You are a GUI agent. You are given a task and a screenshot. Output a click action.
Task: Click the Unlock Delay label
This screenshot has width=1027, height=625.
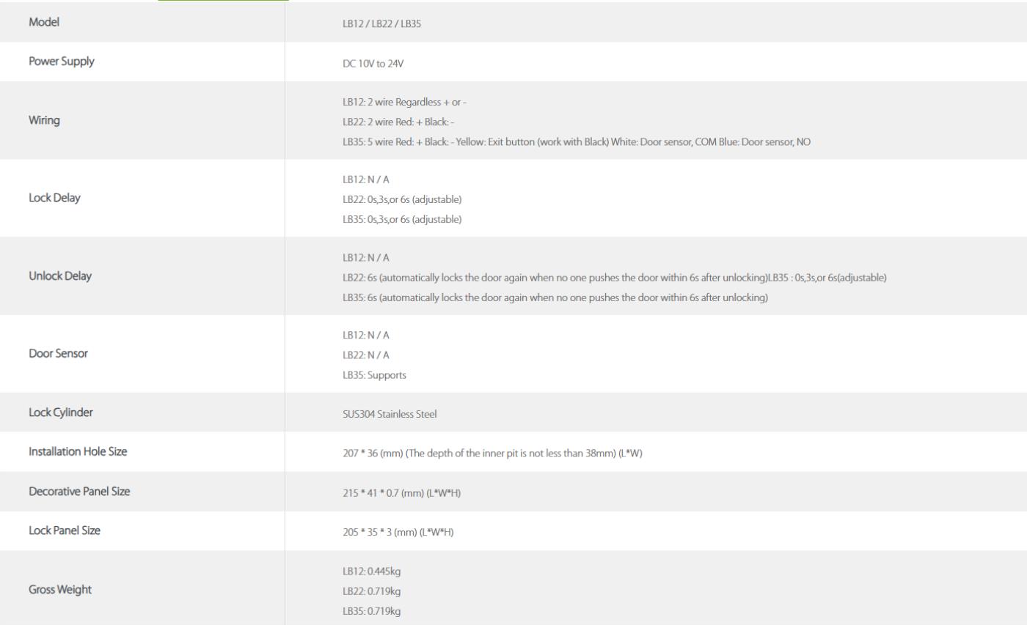[x=60, y=276]
